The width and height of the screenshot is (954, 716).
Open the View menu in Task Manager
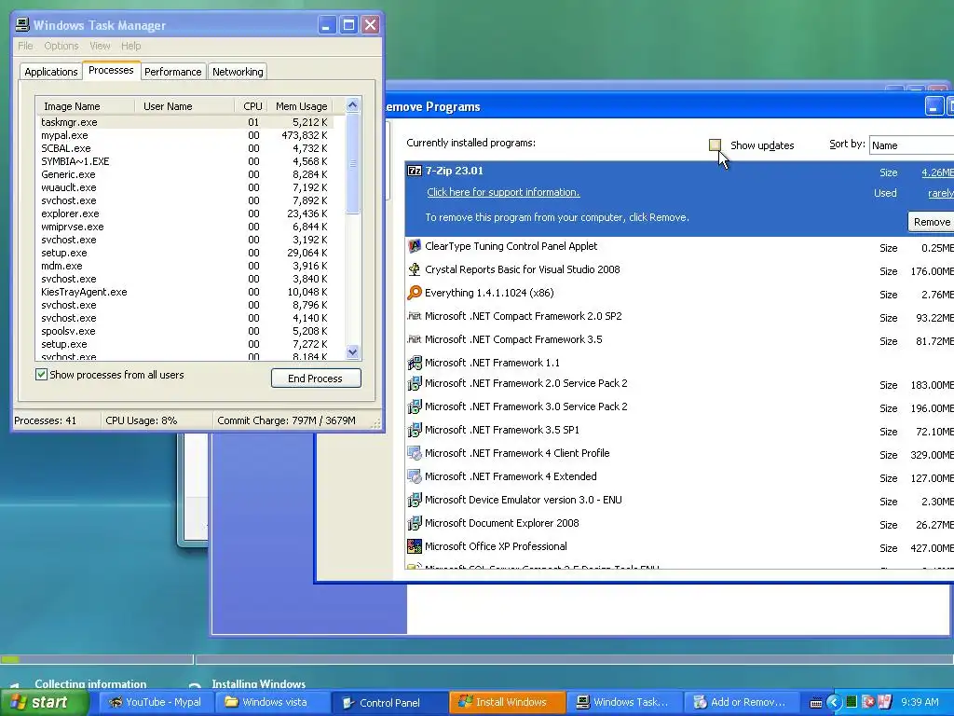(x=100, y=46)
